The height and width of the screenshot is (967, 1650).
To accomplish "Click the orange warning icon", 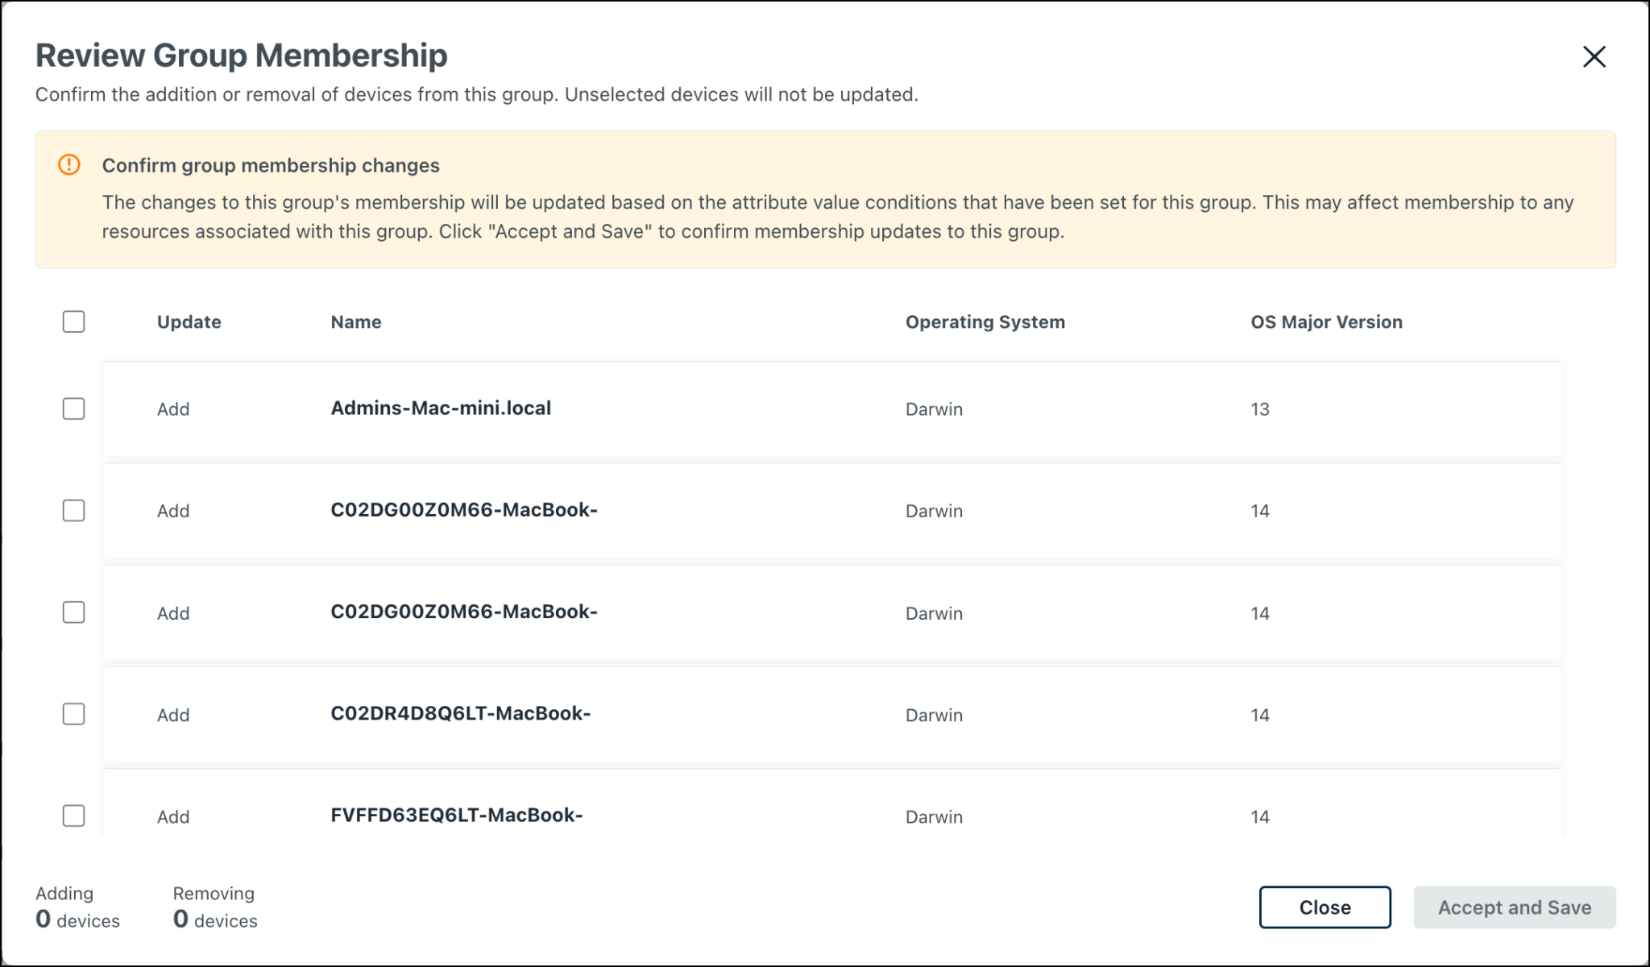I will click(x=68, y=164).
